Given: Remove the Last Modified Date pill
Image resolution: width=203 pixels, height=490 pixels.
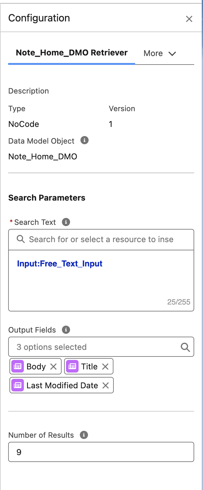Looking at the screenshot, I should [106, 385].
